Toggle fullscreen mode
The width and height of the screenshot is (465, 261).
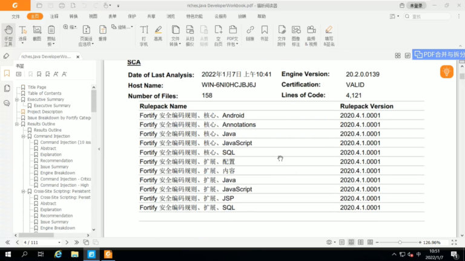click(x=454, y=242)
